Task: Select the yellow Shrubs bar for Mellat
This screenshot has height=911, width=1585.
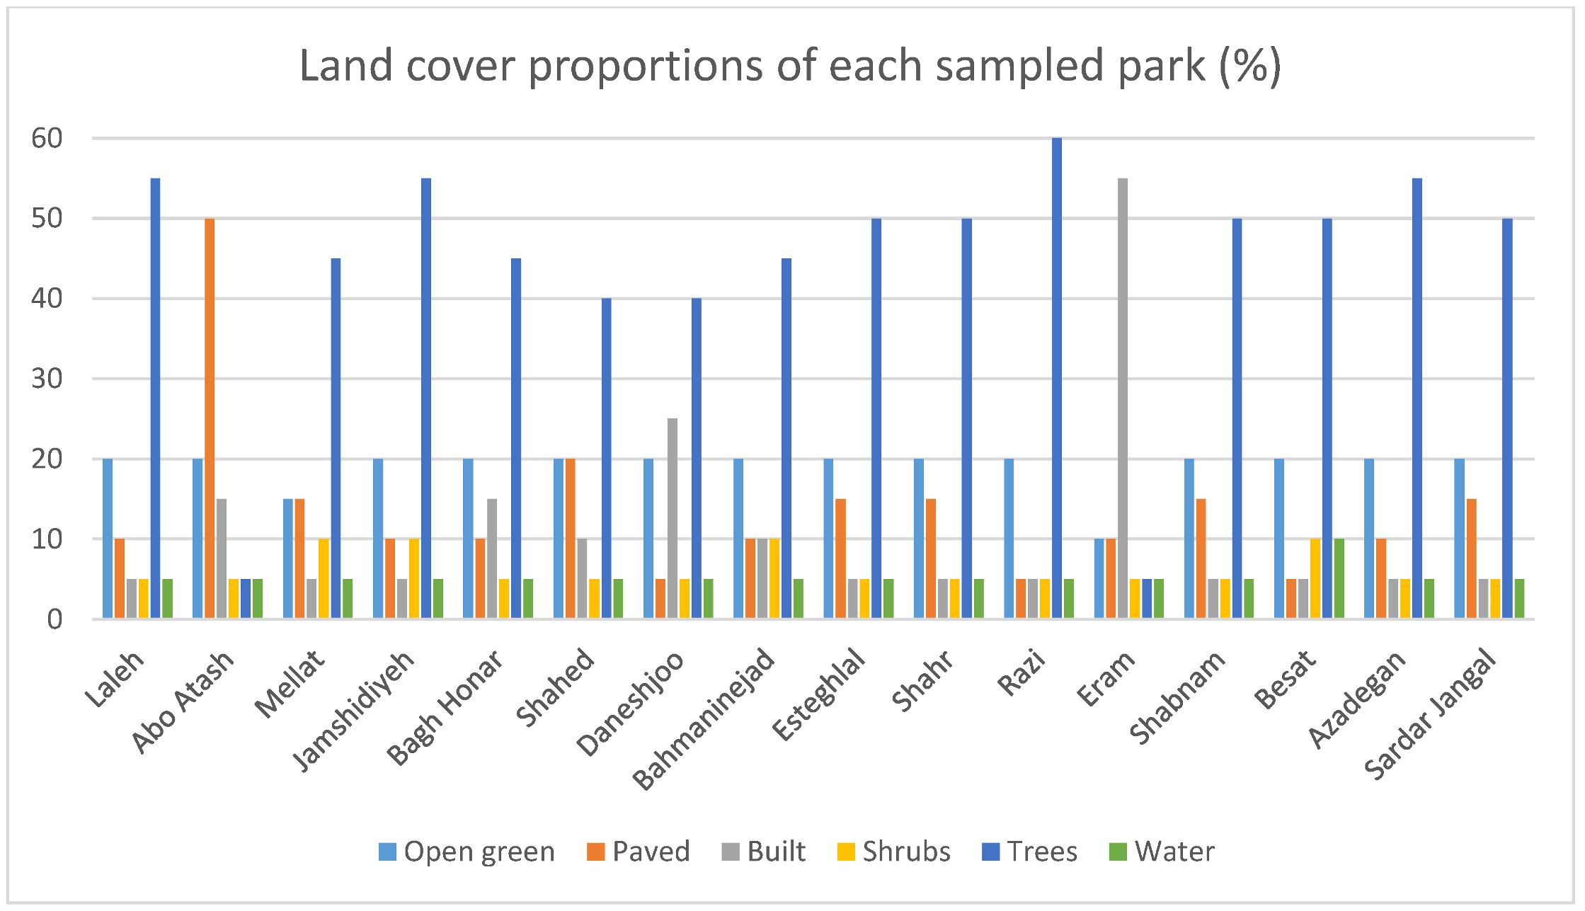Action: (324, 579)
